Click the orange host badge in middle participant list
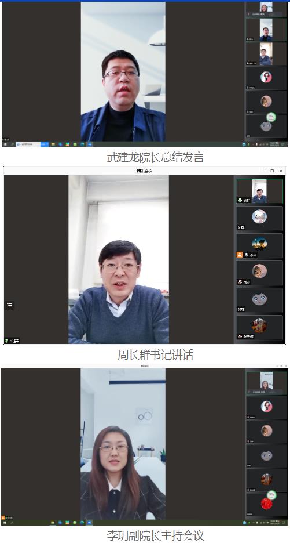This screenshot has height=543, width=290. pyautogui.click(x=240, y=255)
